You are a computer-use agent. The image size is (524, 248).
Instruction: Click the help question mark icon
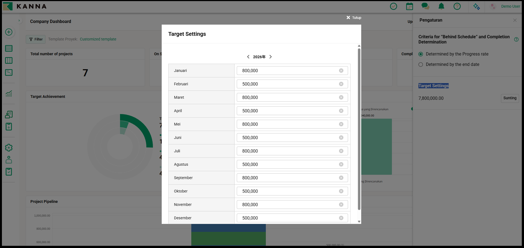coord(457,6)
